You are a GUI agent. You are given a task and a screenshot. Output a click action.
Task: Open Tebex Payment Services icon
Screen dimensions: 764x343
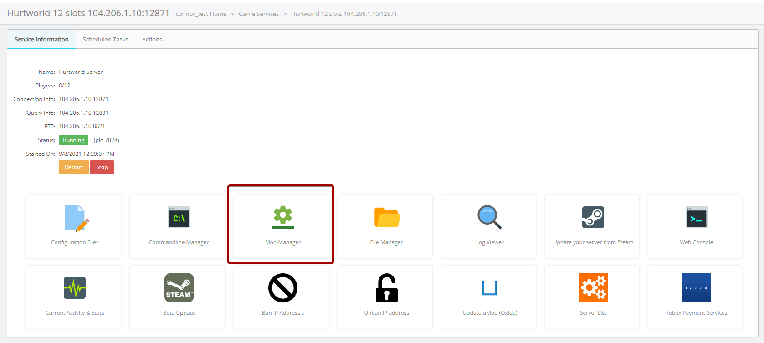tap(696, 288)
